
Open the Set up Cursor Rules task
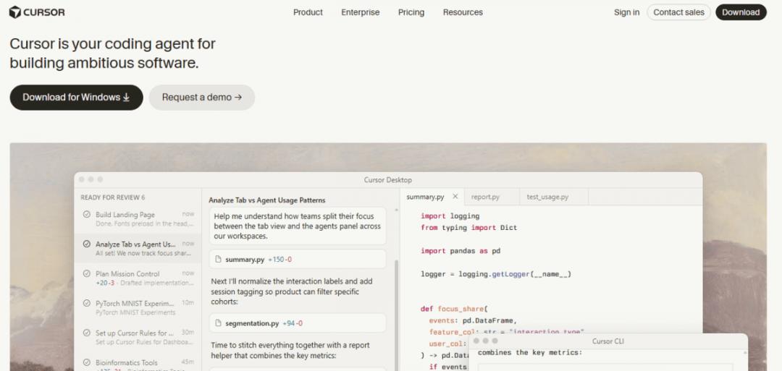pyautogui.click(x=138, y=337)
